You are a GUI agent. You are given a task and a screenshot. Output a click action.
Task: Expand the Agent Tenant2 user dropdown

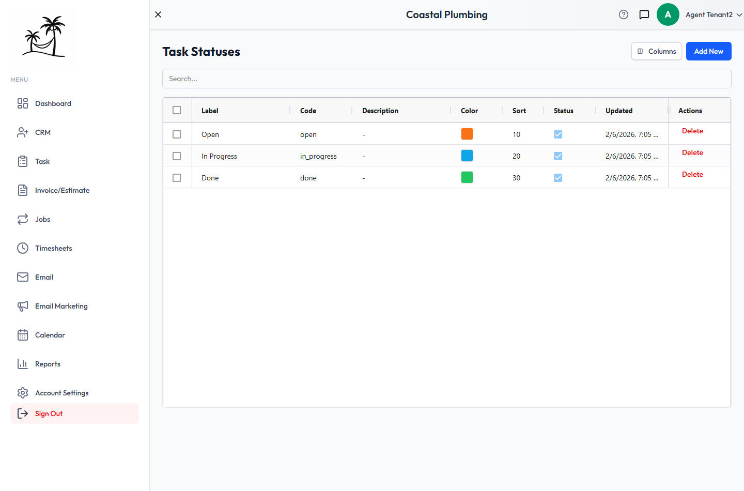pos(714,14)
